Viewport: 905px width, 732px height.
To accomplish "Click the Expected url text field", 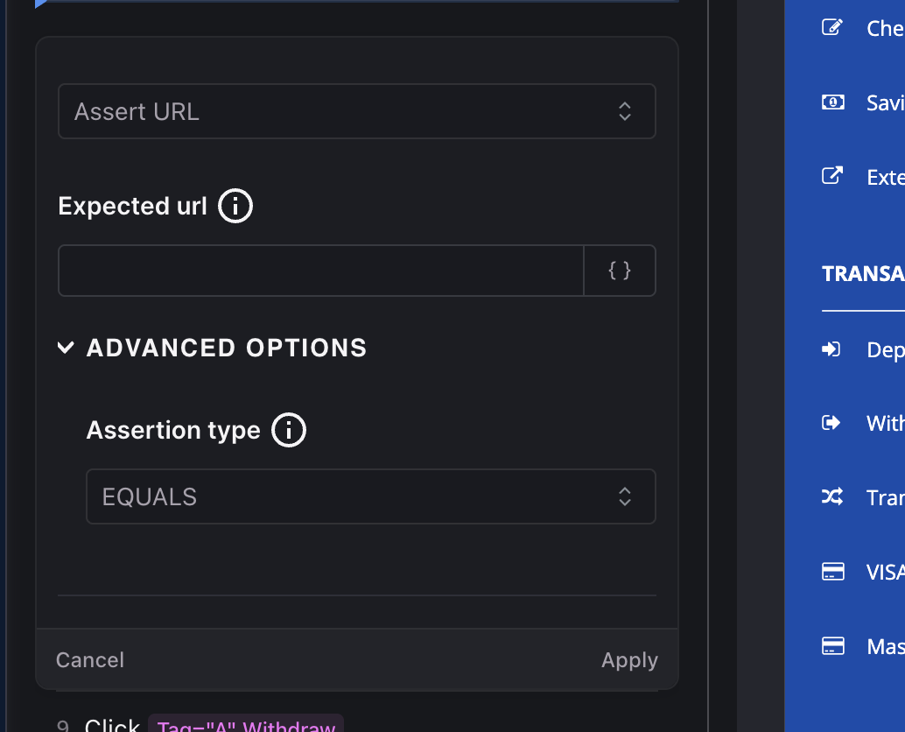I will point(320,271).
